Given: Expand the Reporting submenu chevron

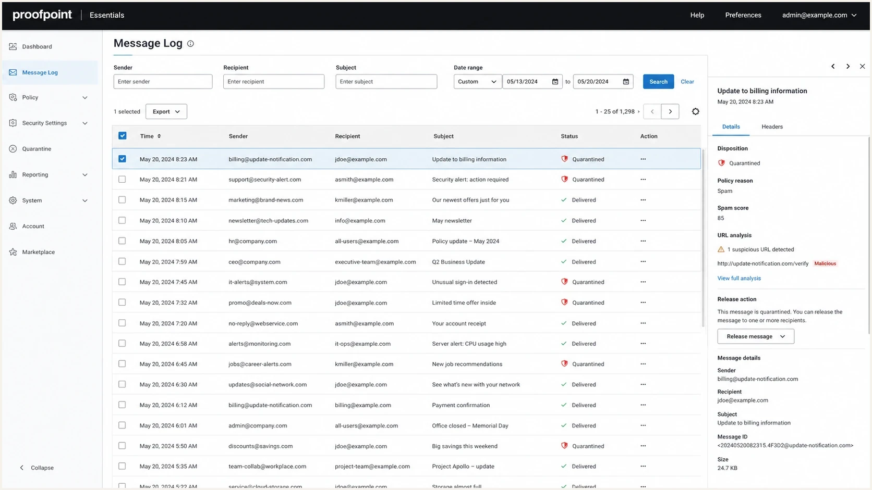Looking at the screenshot, I should (84, 175).
